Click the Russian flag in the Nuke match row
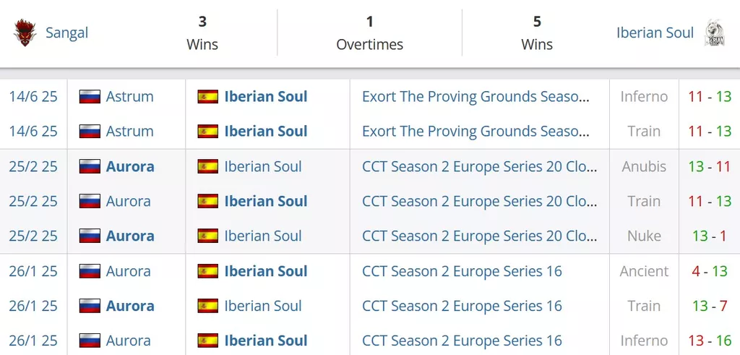The height and width of the screenshot is (355, 740). click(x=90, y=236)
